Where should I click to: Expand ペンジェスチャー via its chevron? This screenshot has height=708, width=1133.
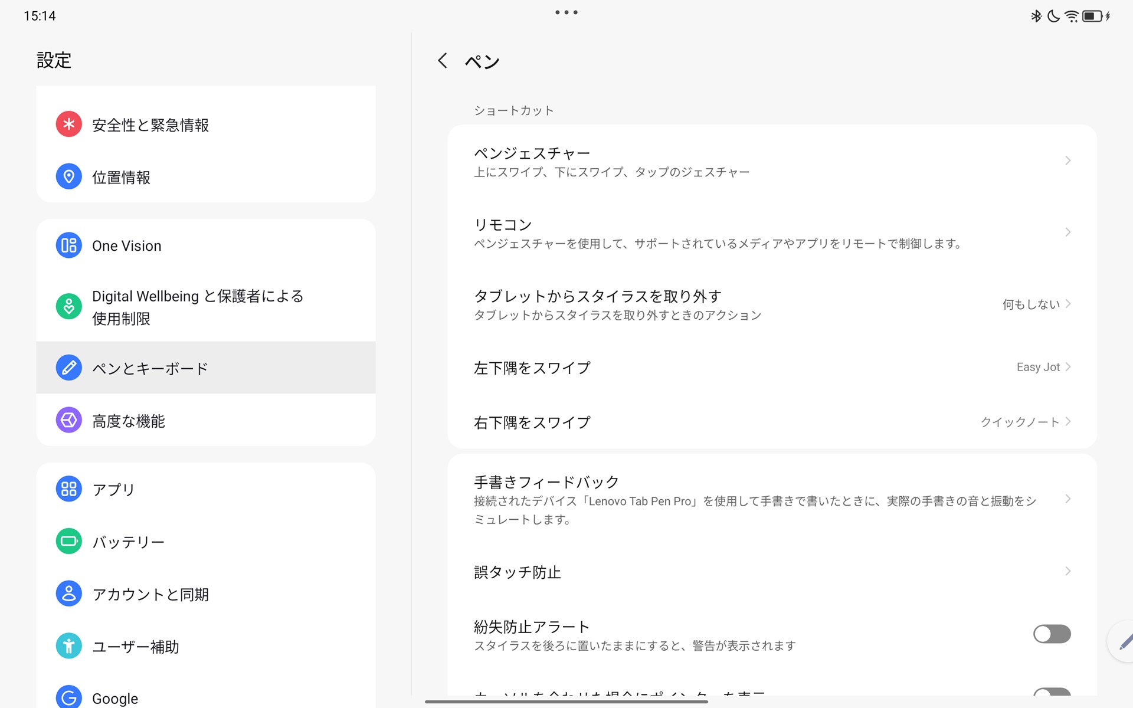(x=1068, y=160)
